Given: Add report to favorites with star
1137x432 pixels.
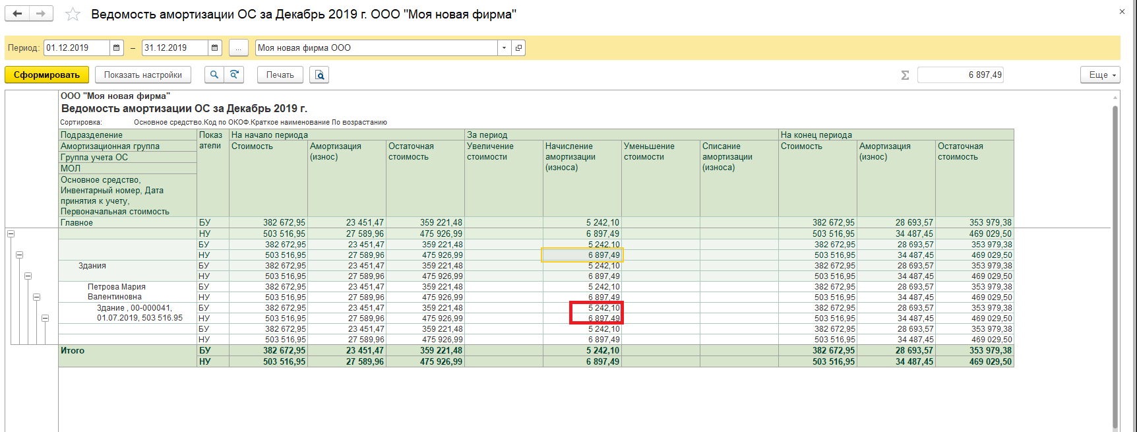Looking at the screenshot, I should tap(73, 15).
